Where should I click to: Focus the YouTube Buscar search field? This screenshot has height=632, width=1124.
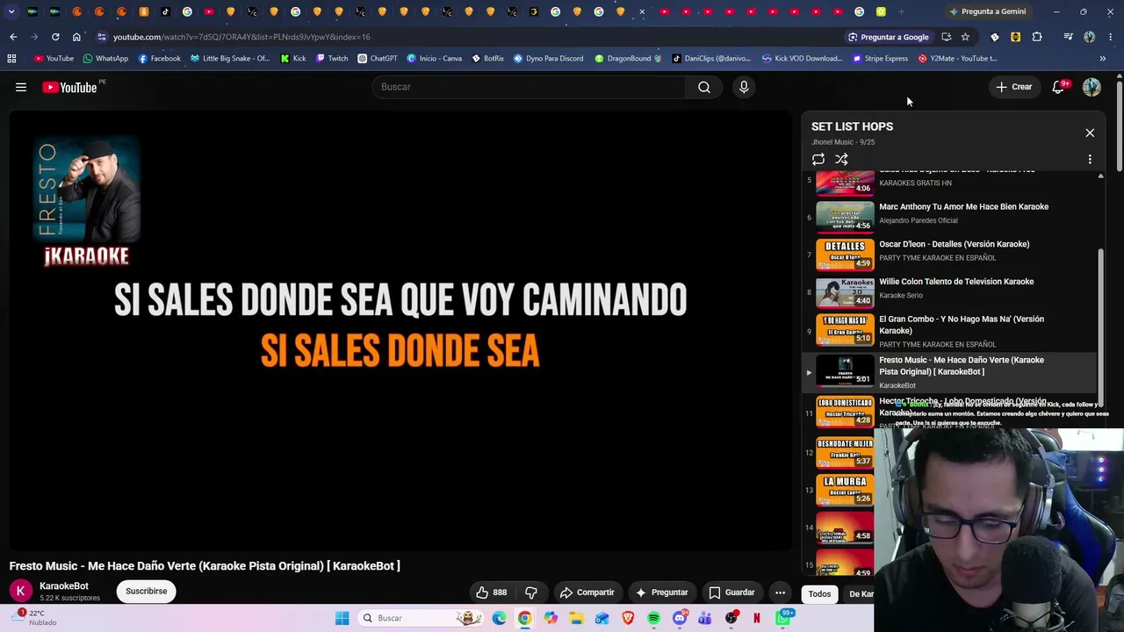coord(530,87)
